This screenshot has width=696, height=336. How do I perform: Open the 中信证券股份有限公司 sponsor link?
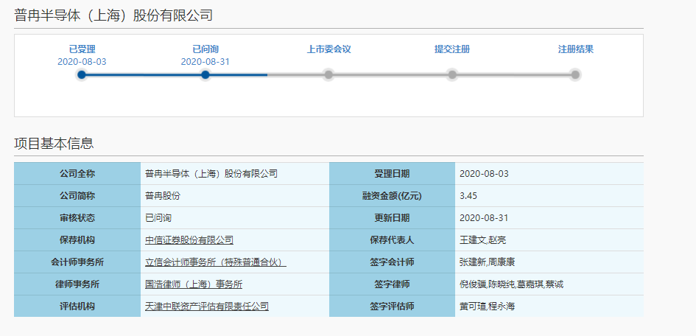[189, 240]
